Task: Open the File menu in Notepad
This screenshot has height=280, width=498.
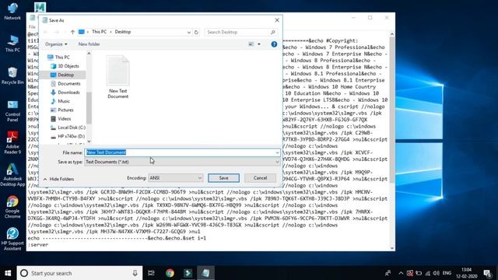Action: [x=32, y=26]
